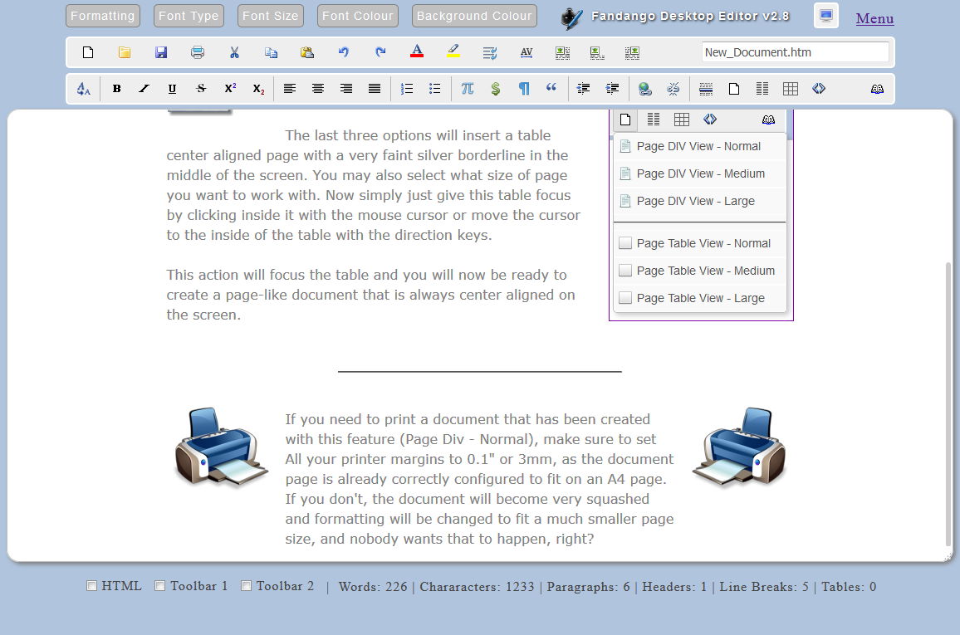The image size is (960, 635).
Task: Click the pilcrow paragraph mark icon
Action: point(524,88)
